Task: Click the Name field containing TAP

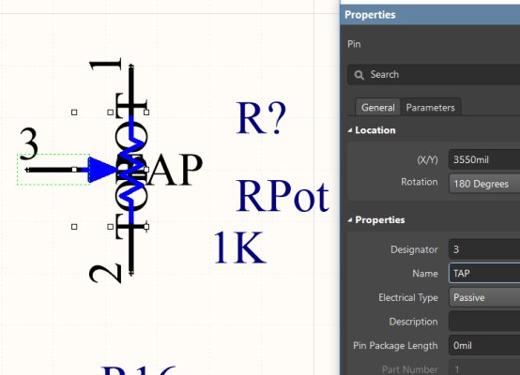Action: pyautogui.click(x=484, y=274)
